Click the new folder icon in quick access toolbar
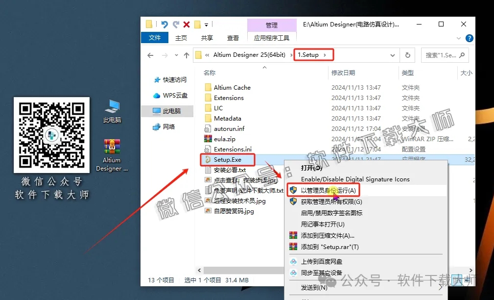 point(197,24)
